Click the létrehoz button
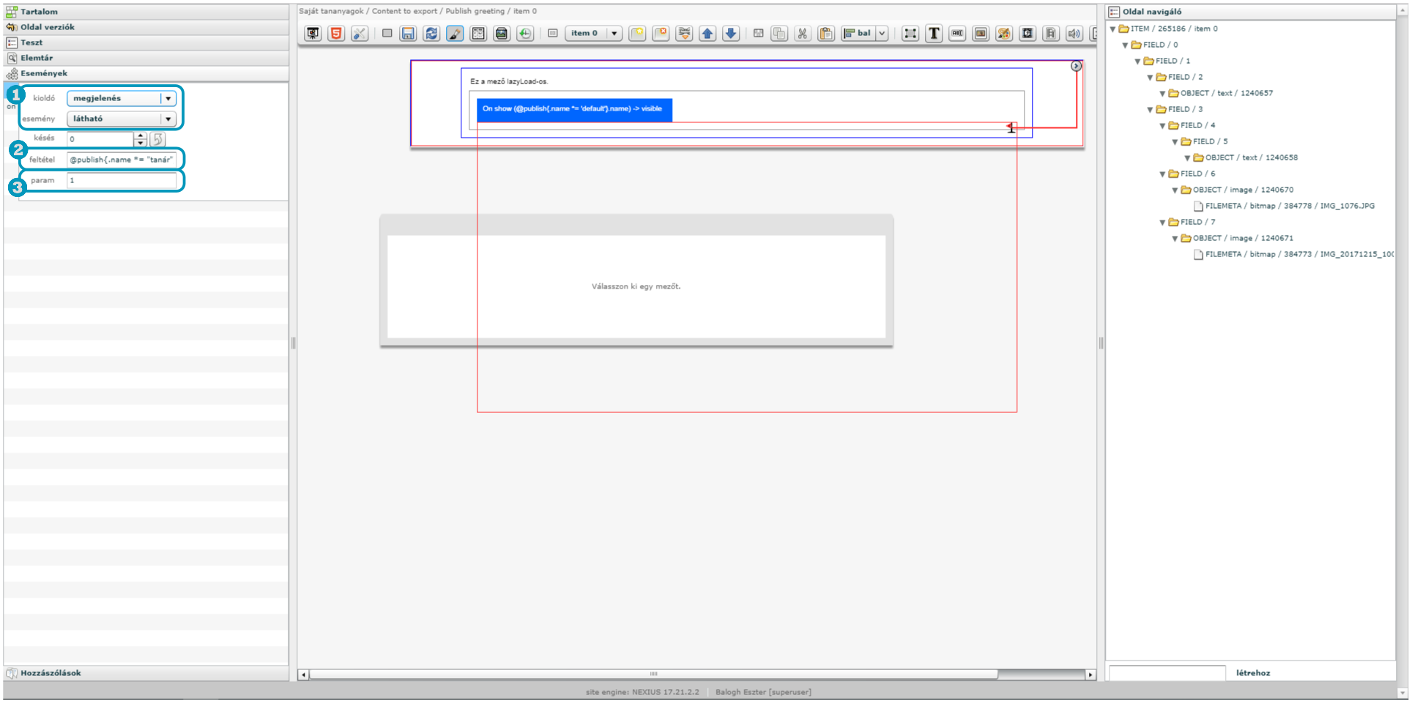Screen dimensions: 1412x703 (x=1253, y=673)
